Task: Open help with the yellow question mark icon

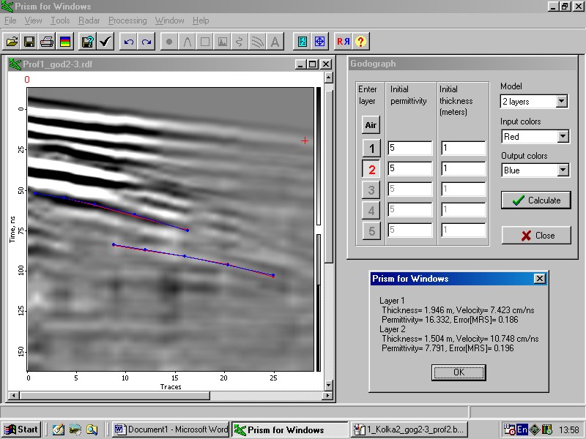Action: pos(360,42)
